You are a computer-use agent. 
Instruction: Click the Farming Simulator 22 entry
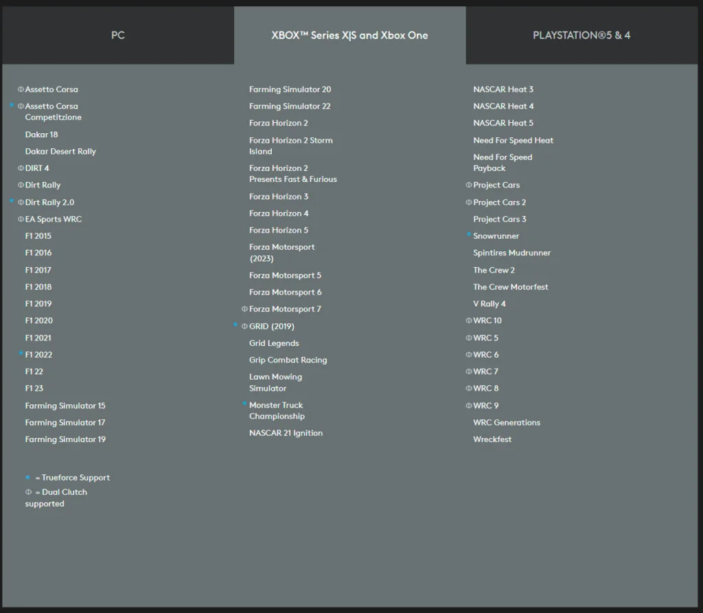point(290,106)
